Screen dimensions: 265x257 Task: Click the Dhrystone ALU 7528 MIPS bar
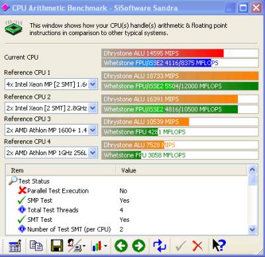pos(180,145)
